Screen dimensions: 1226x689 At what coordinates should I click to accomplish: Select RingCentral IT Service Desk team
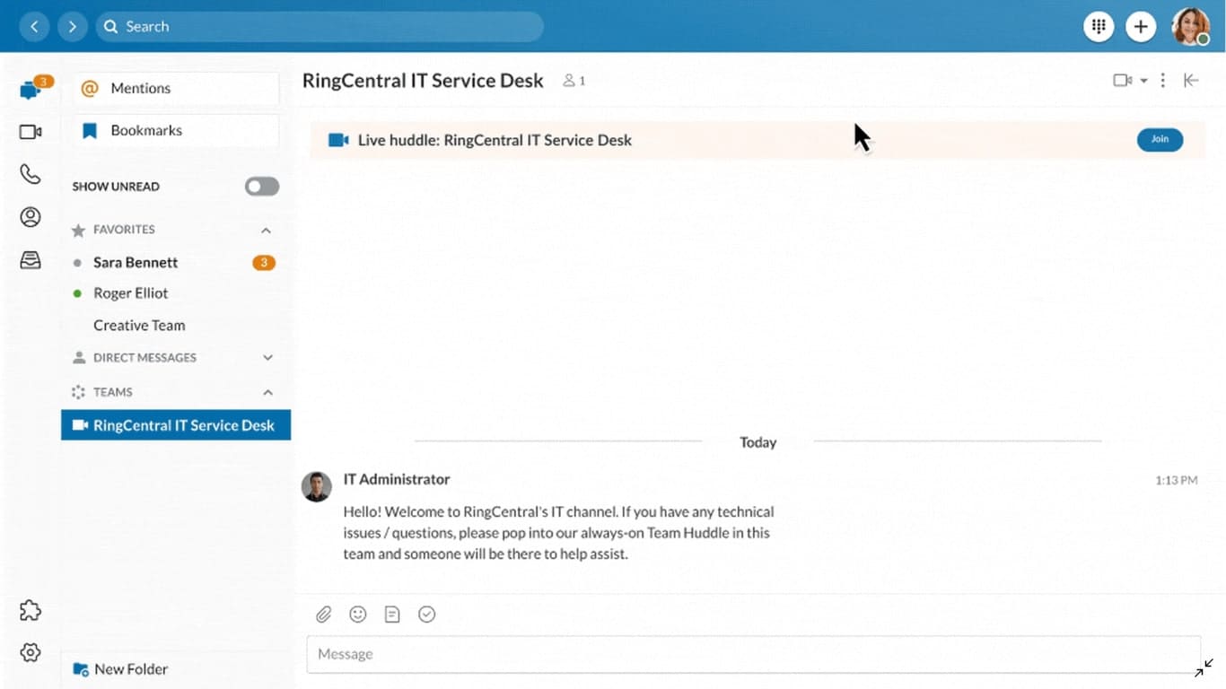(x=176, y=425)
